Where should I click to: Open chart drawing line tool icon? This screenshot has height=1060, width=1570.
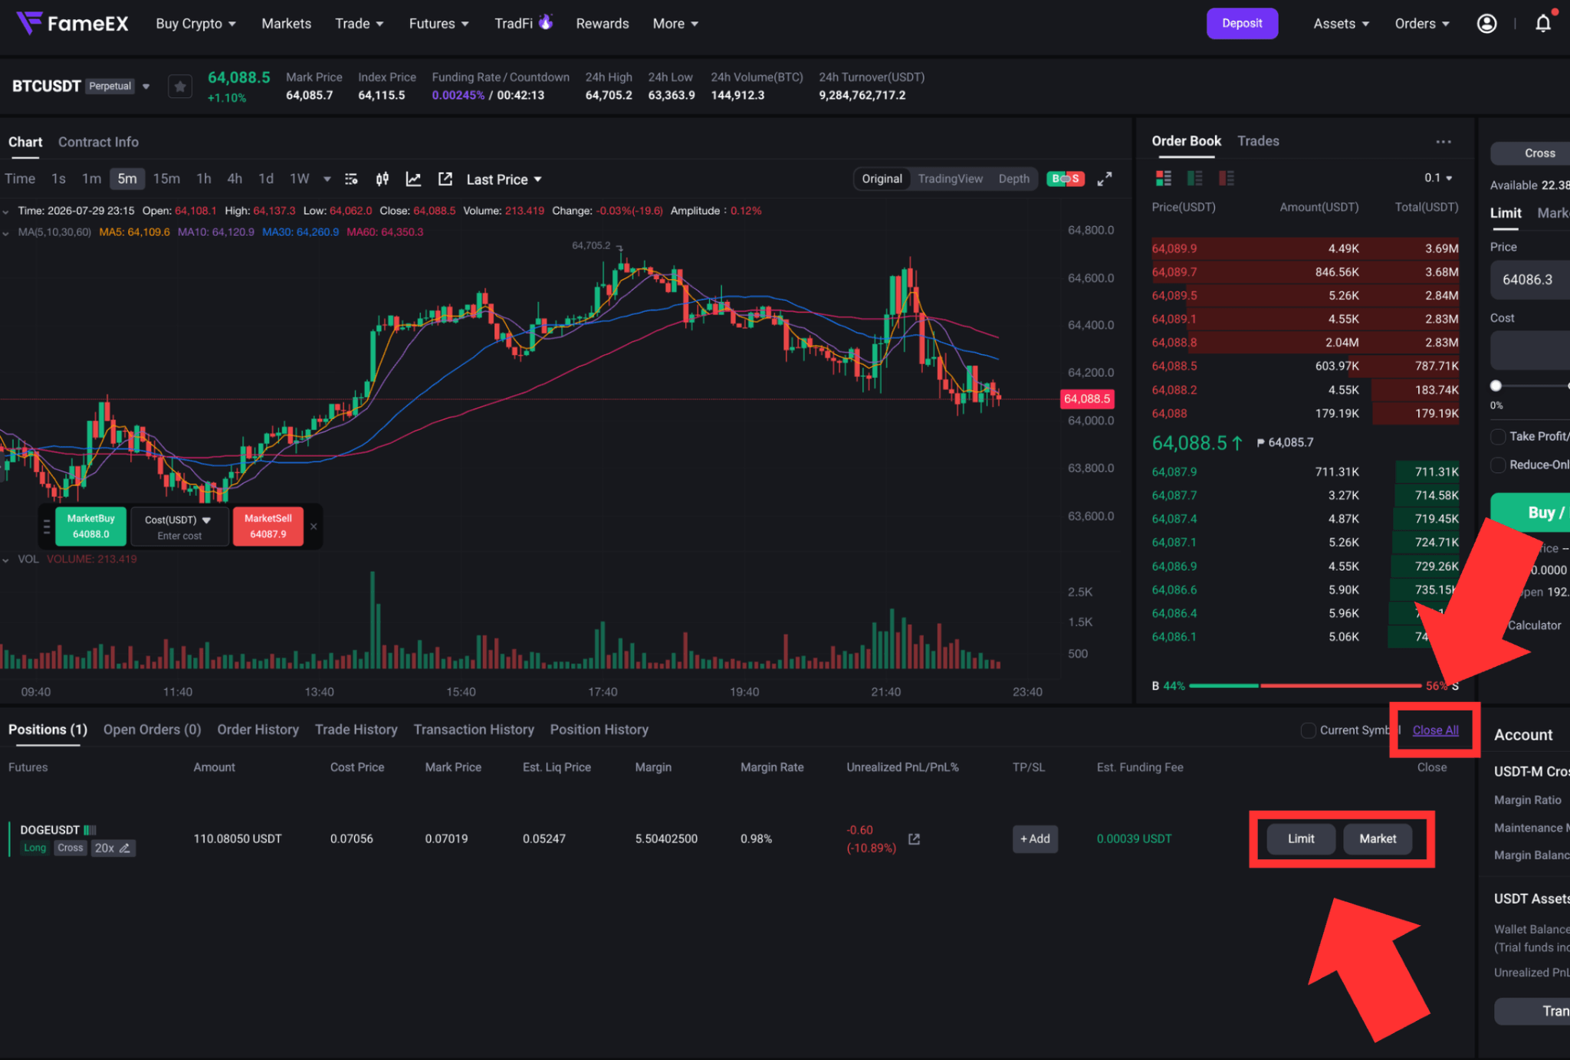413,179
